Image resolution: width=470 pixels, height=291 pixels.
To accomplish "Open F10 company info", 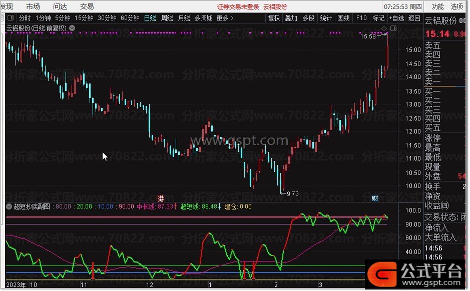I will (361, 18).
